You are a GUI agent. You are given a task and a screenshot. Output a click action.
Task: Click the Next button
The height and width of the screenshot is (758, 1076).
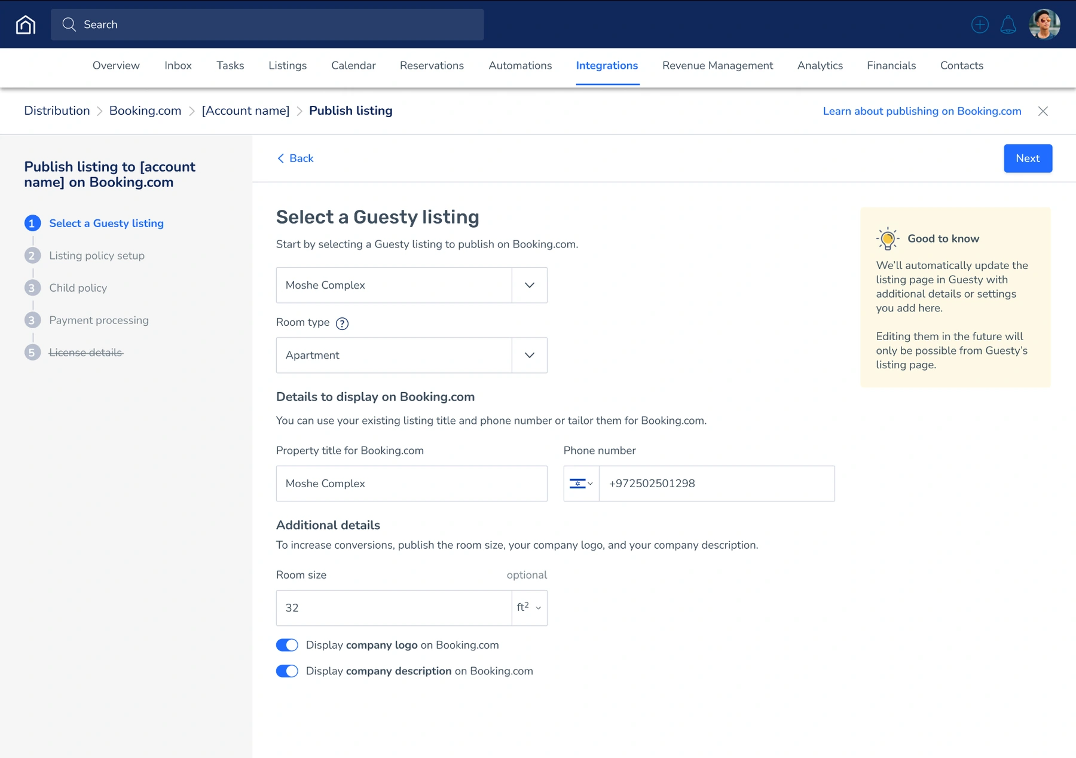(1028, 158)
